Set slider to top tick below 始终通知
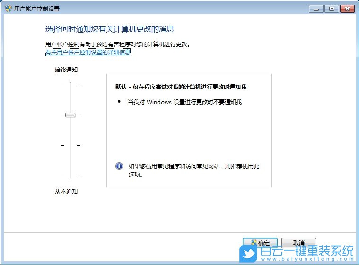Image resolution: width=359 pixels, height=265 pixels. coord(70,85)
